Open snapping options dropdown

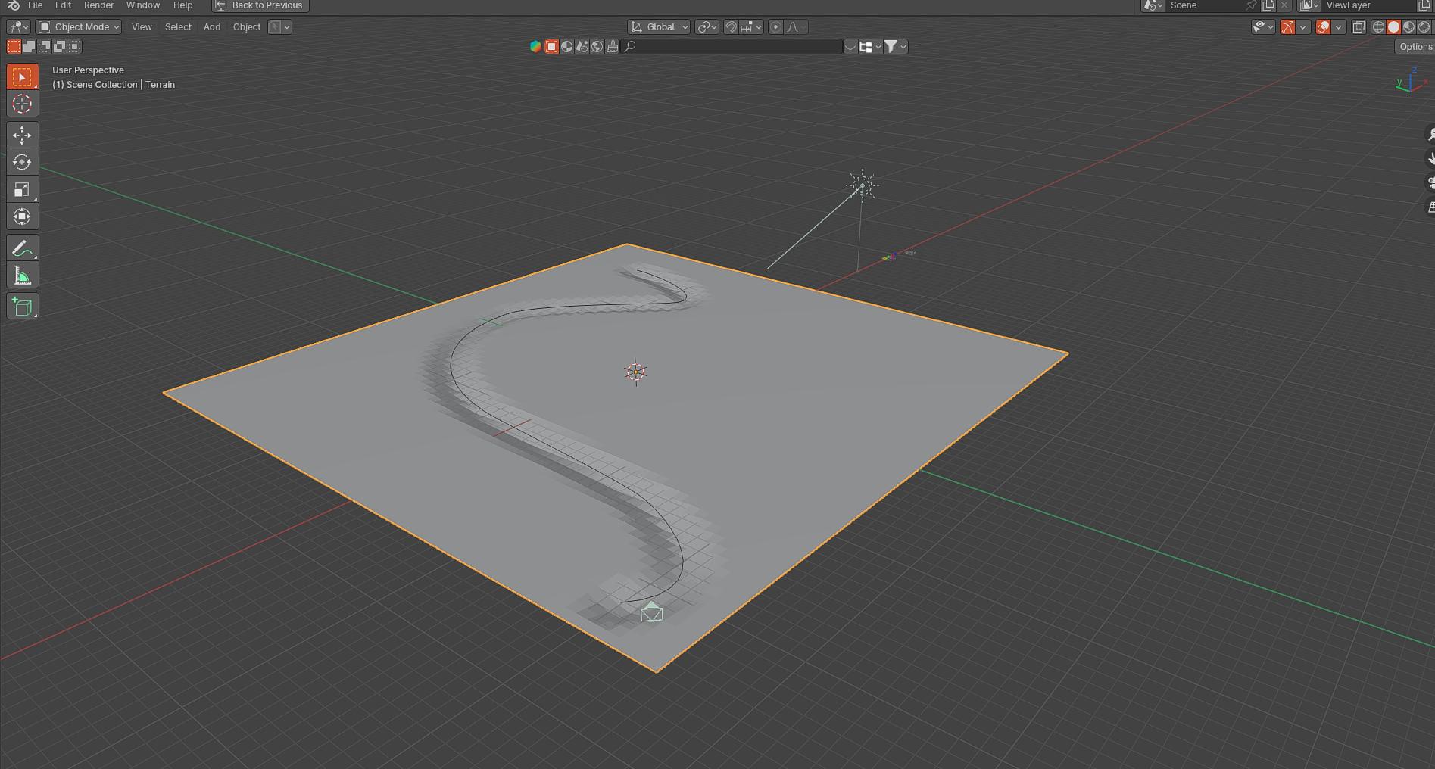coord(751,26)
